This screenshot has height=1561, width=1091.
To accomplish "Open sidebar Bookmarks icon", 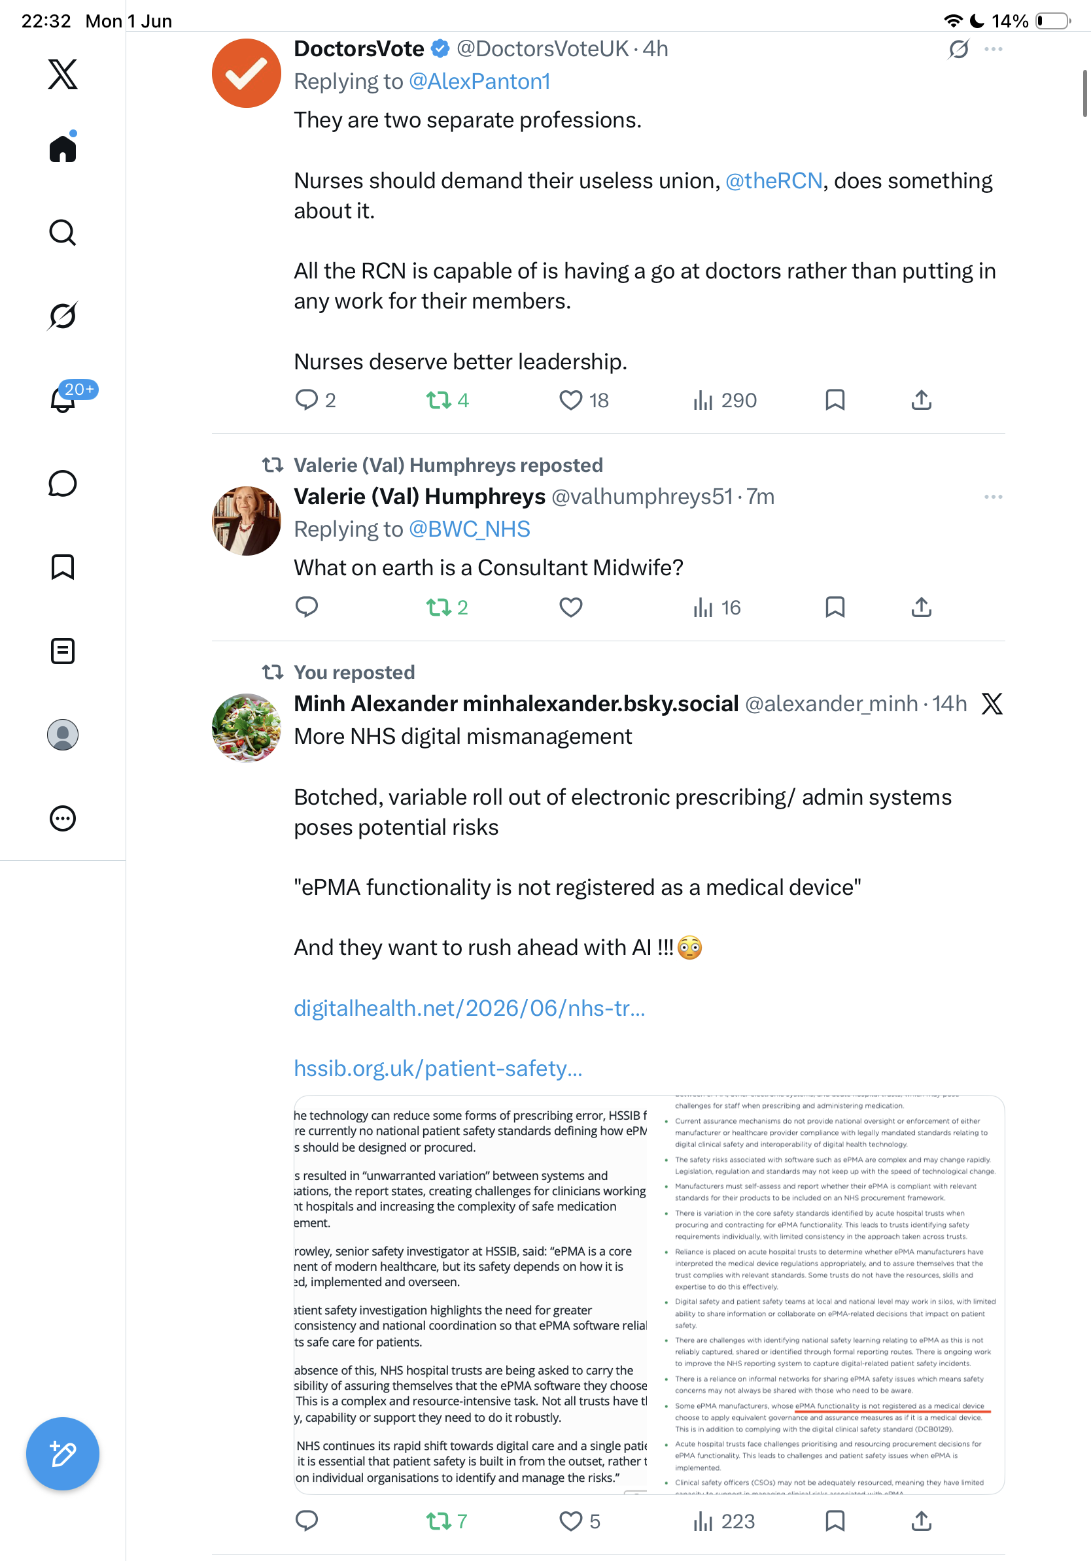I will coord(63,567).
